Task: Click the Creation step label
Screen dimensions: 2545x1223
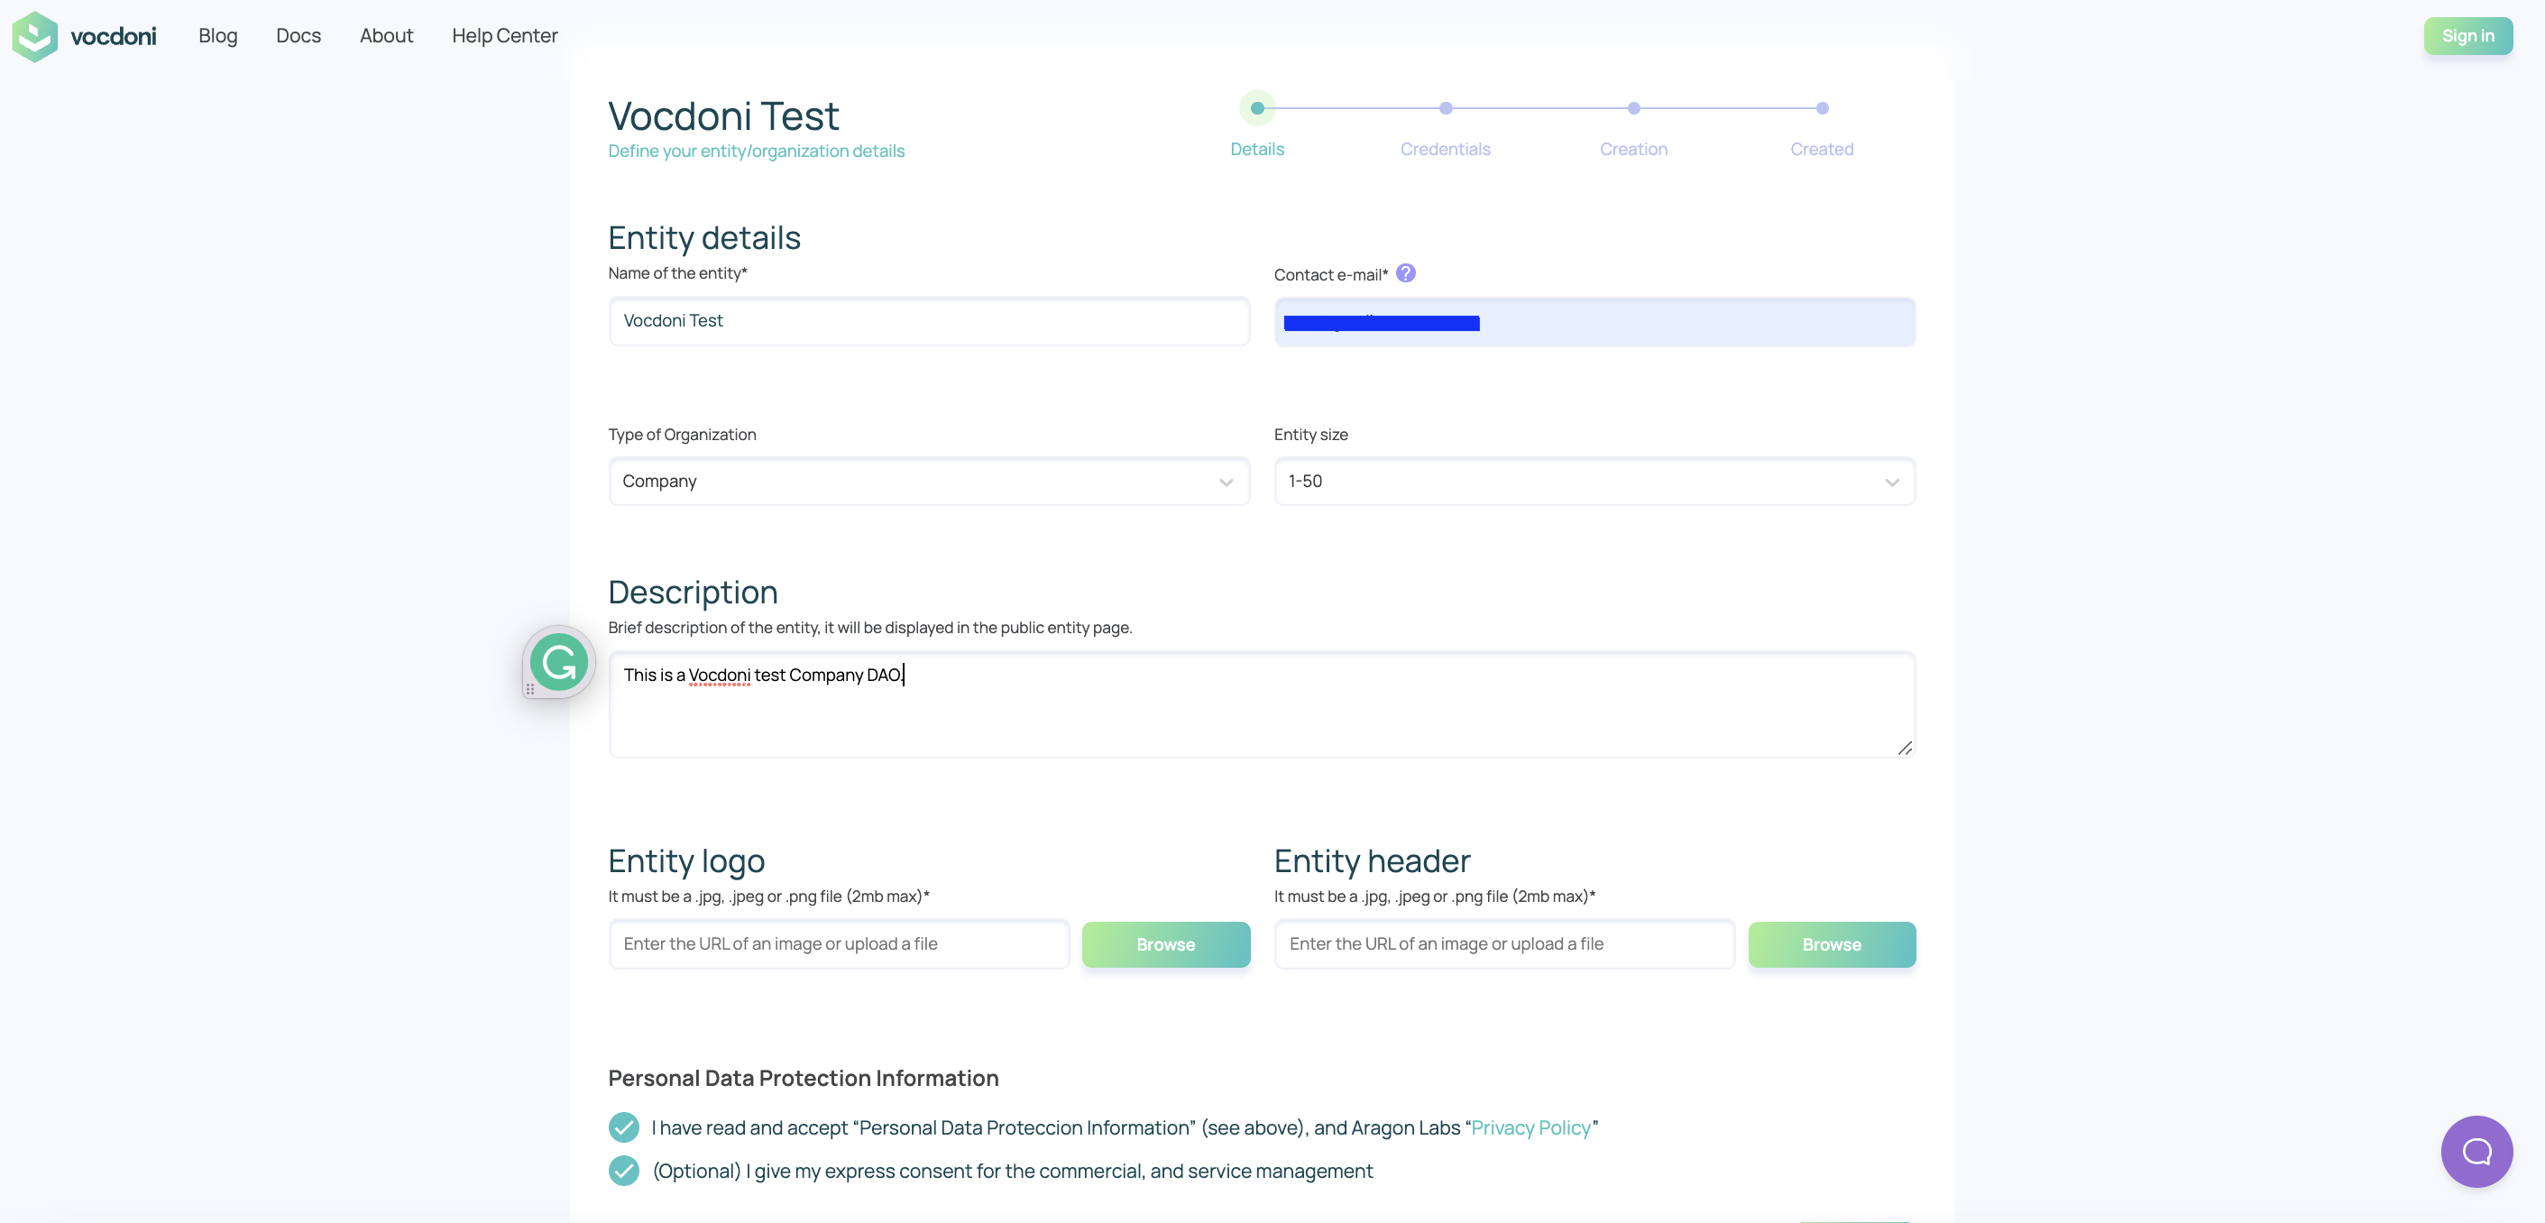Action: (x=1634, y=149)
